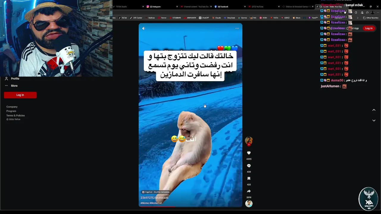This screenshot has height=214, width=381.
Task: Open Profile in TikTok sidebar
Action: pyautogui.click(x=12, y=78)
